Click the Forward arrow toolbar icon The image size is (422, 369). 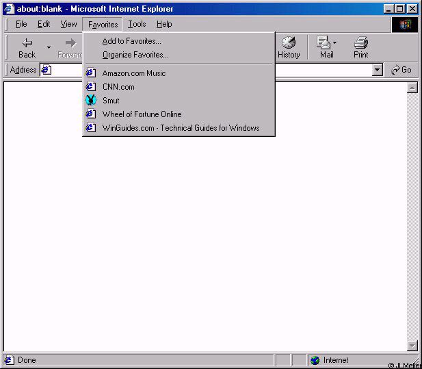(70, 43)
